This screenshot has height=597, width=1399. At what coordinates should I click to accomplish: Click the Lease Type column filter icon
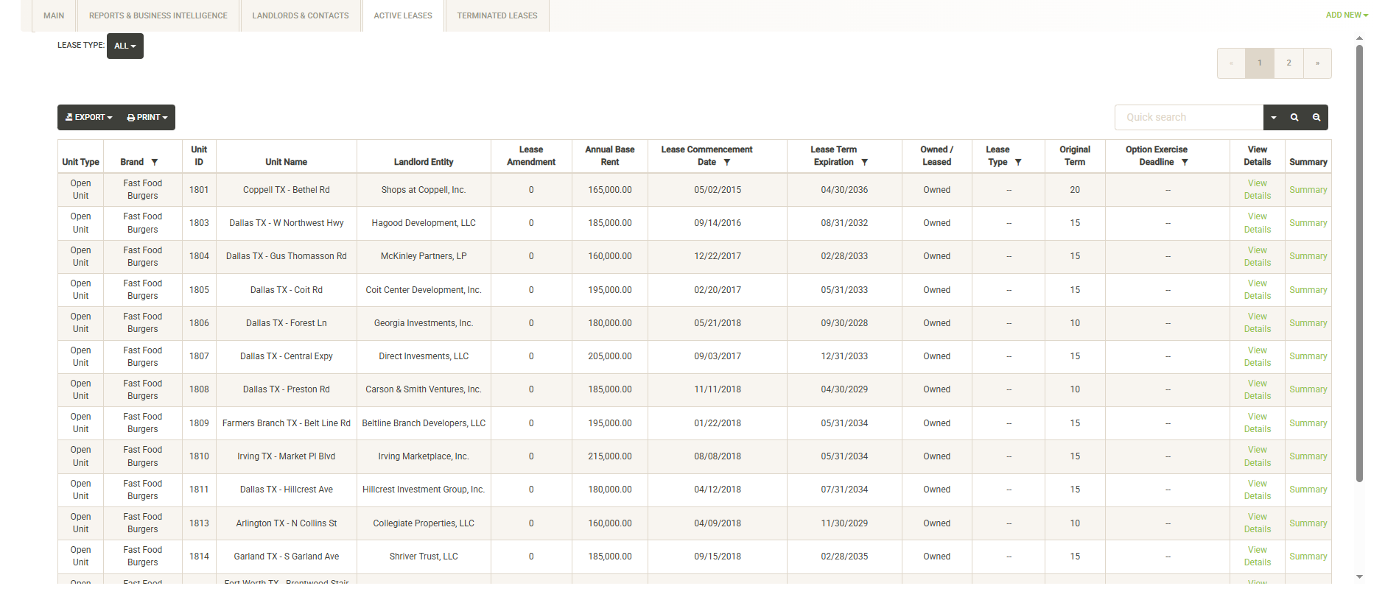(1018, 162)
